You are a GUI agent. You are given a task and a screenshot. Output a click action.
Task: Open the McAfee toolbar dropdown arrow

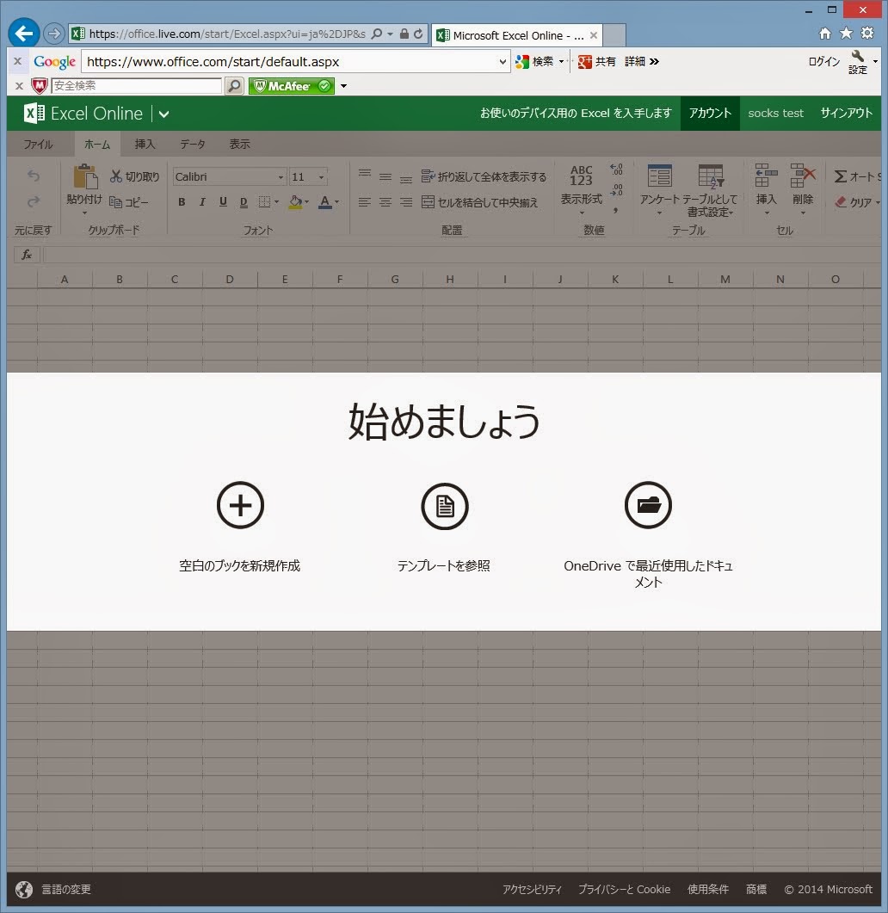pos(343,86)
